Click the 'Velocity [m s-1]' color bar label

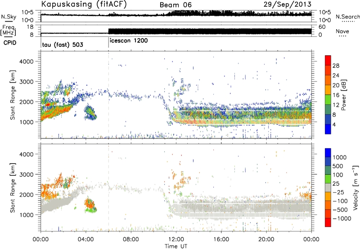(x=355, y=187)
